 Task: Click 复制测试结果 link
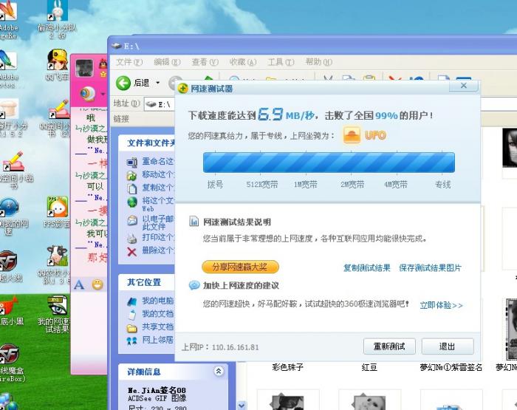366,268
